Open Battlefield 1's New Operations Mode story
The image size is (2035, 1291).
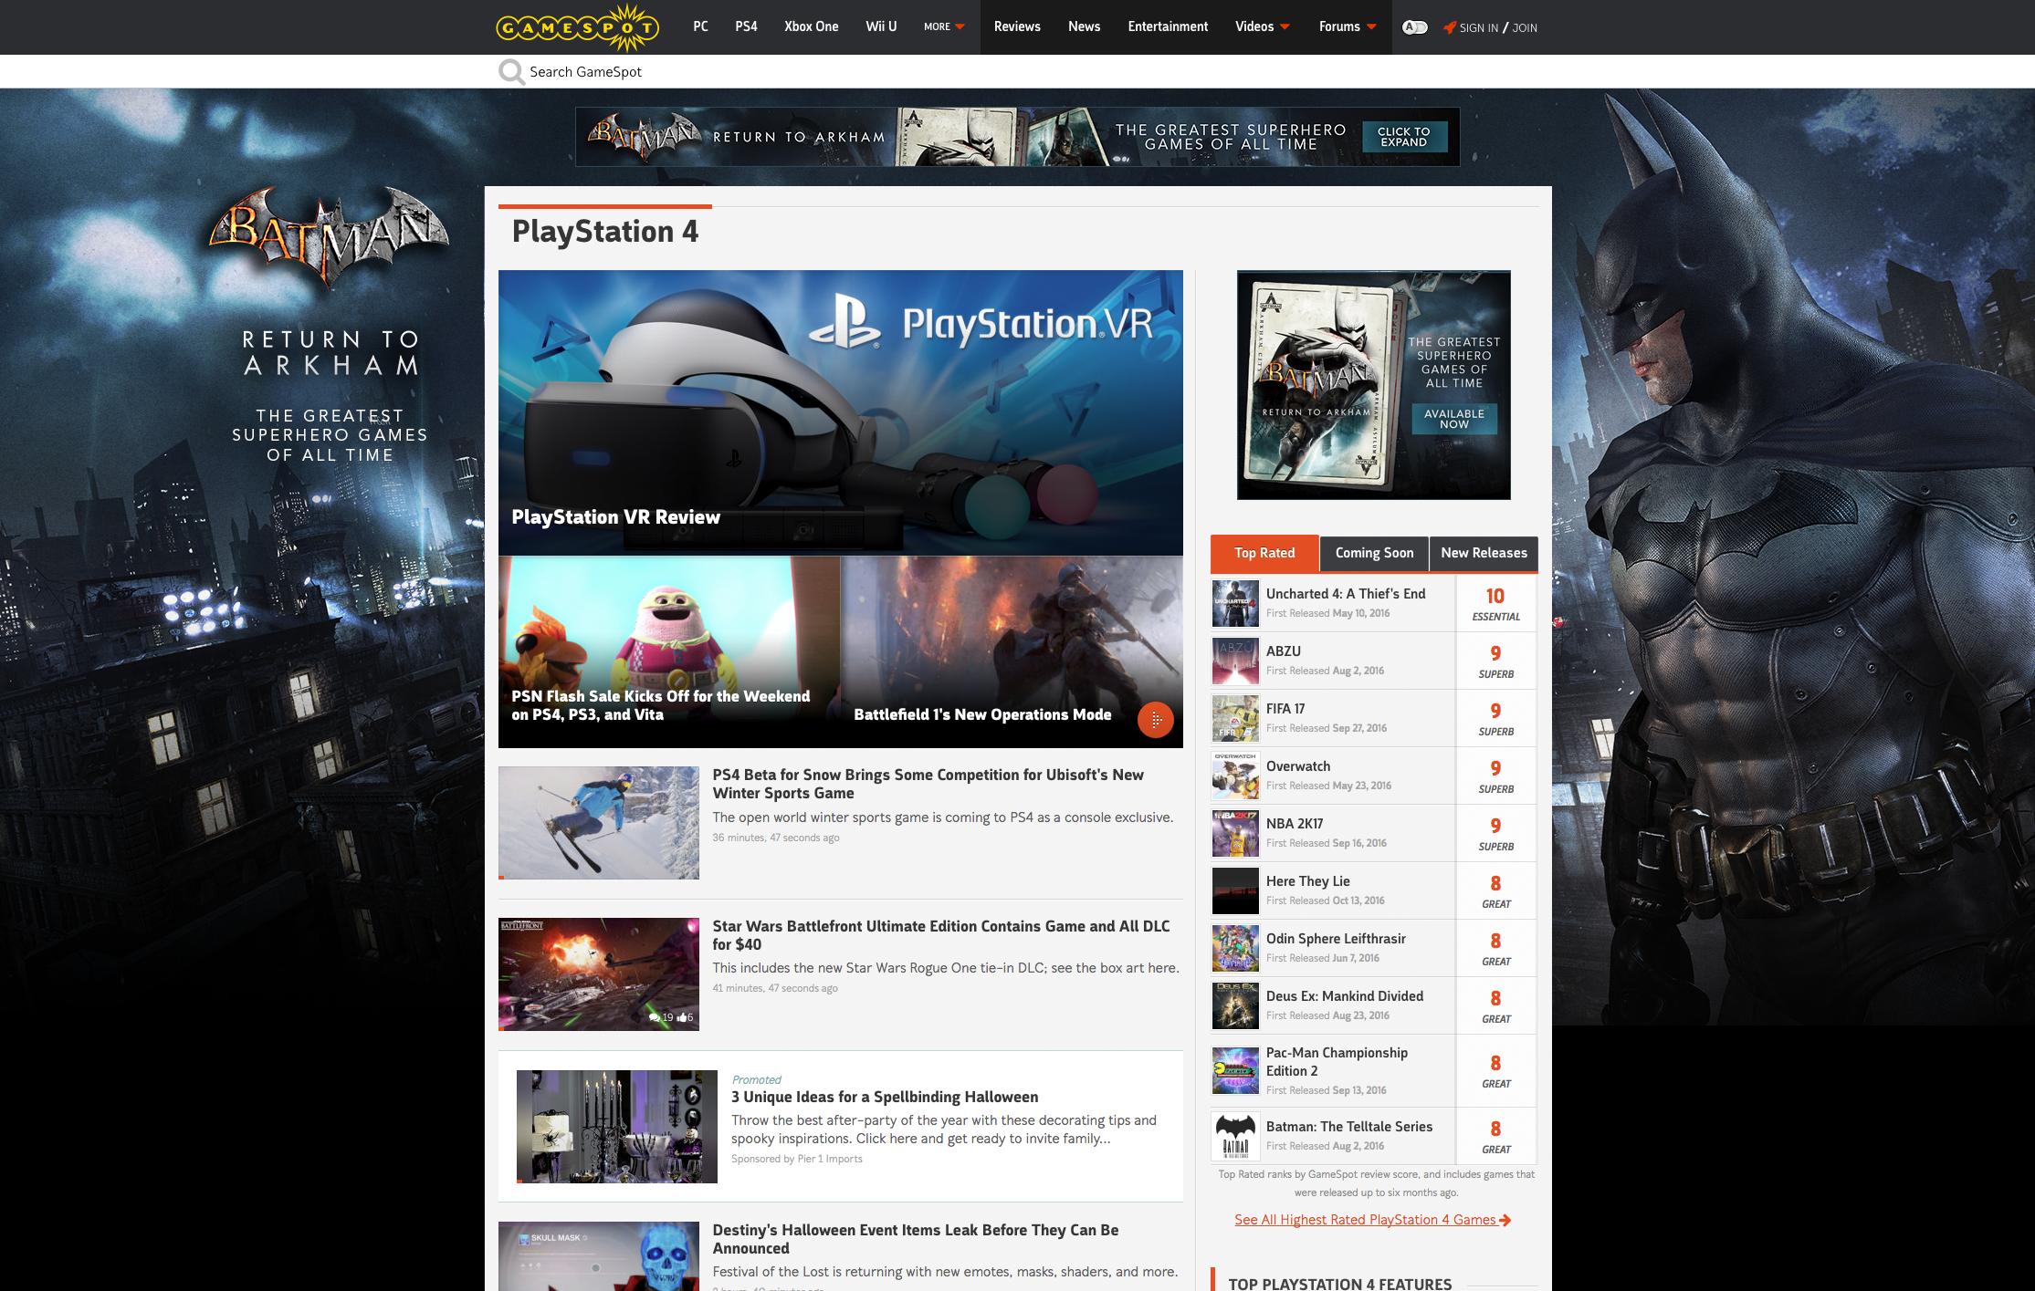(x=1012, y=651)
